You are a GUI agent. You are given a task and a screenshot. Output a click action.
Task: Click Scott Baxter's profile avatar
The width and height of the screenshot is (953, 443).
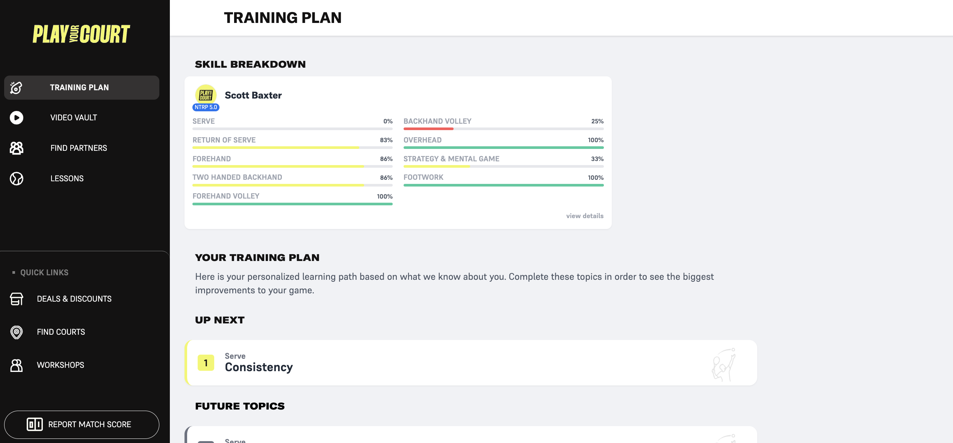coord(206,95)
